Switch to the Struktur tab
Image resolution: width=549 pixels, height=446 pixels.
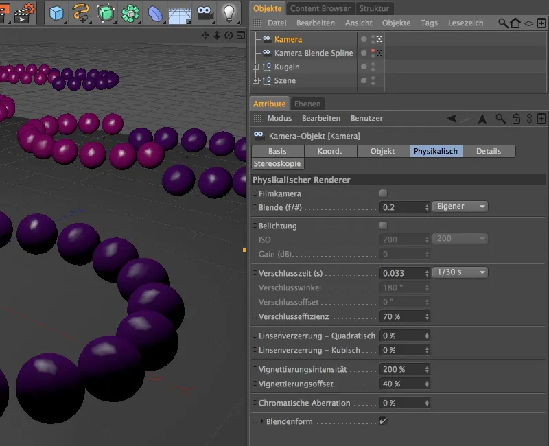(x=374, y=8)
